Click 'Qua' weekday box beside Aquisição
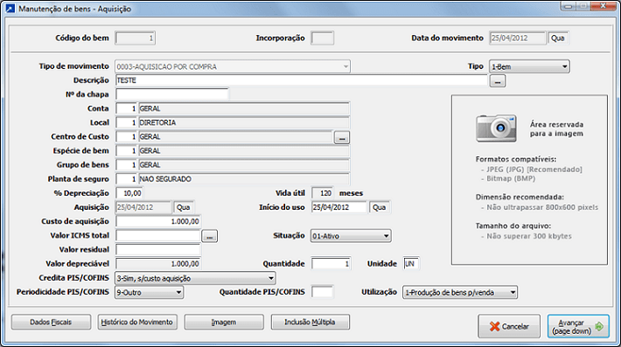Image resolution: width=621 pixels, height=347 pixels. click(184, 207)
